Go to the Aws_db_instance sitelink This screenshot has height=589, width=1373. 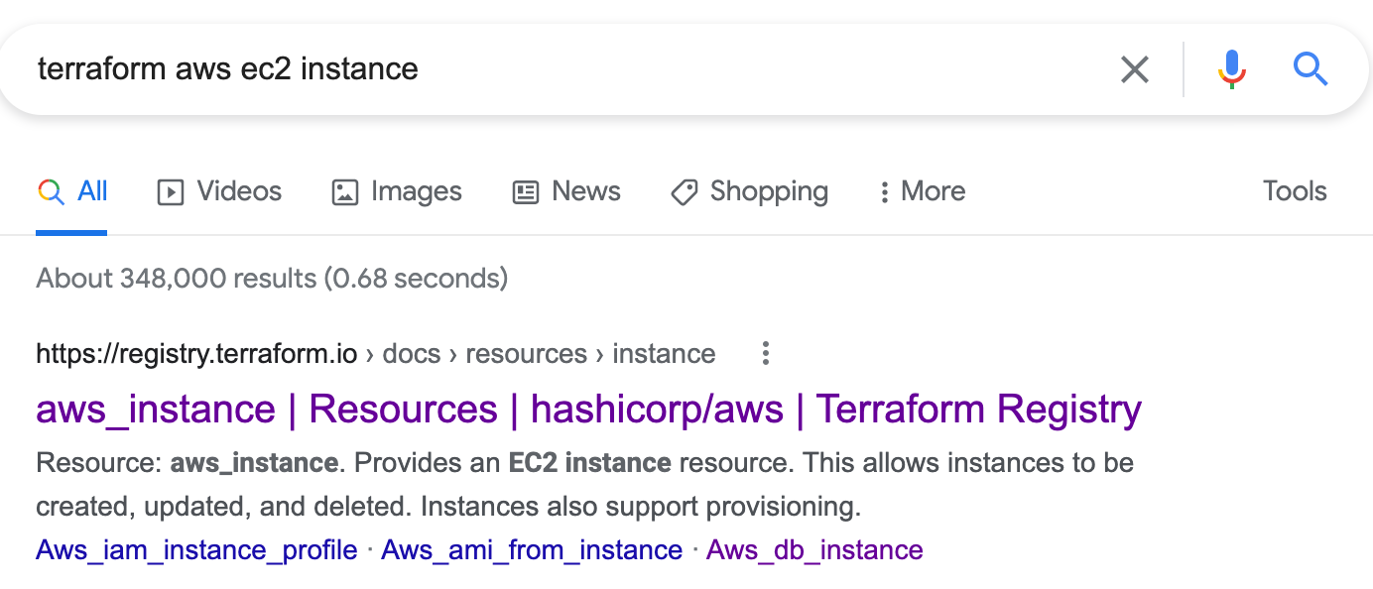point(814,549)
